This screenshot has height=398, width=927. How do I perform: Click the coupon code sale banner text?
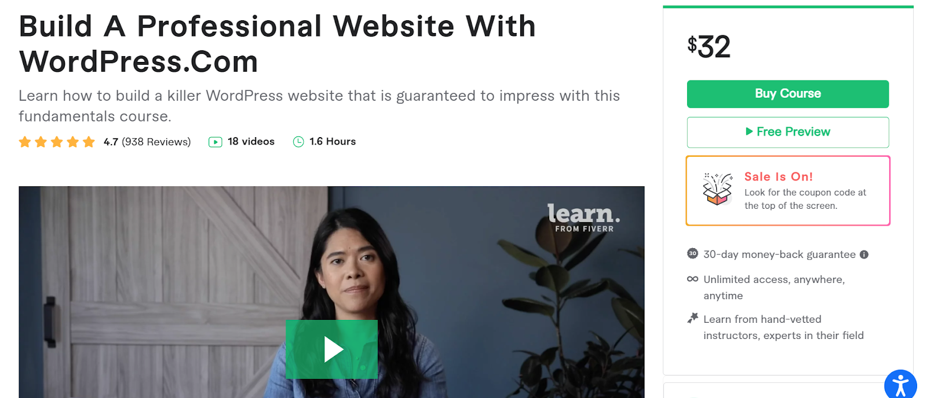point(805,199)
